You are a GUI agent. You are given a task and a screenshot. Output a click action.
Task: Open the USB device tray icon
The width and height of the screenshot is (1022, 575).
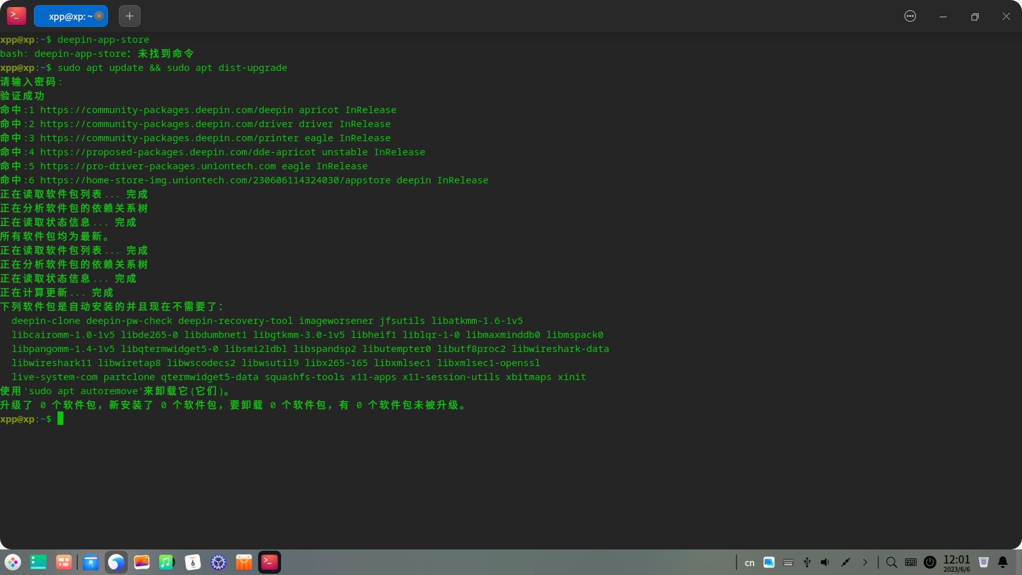coord(807,562)
